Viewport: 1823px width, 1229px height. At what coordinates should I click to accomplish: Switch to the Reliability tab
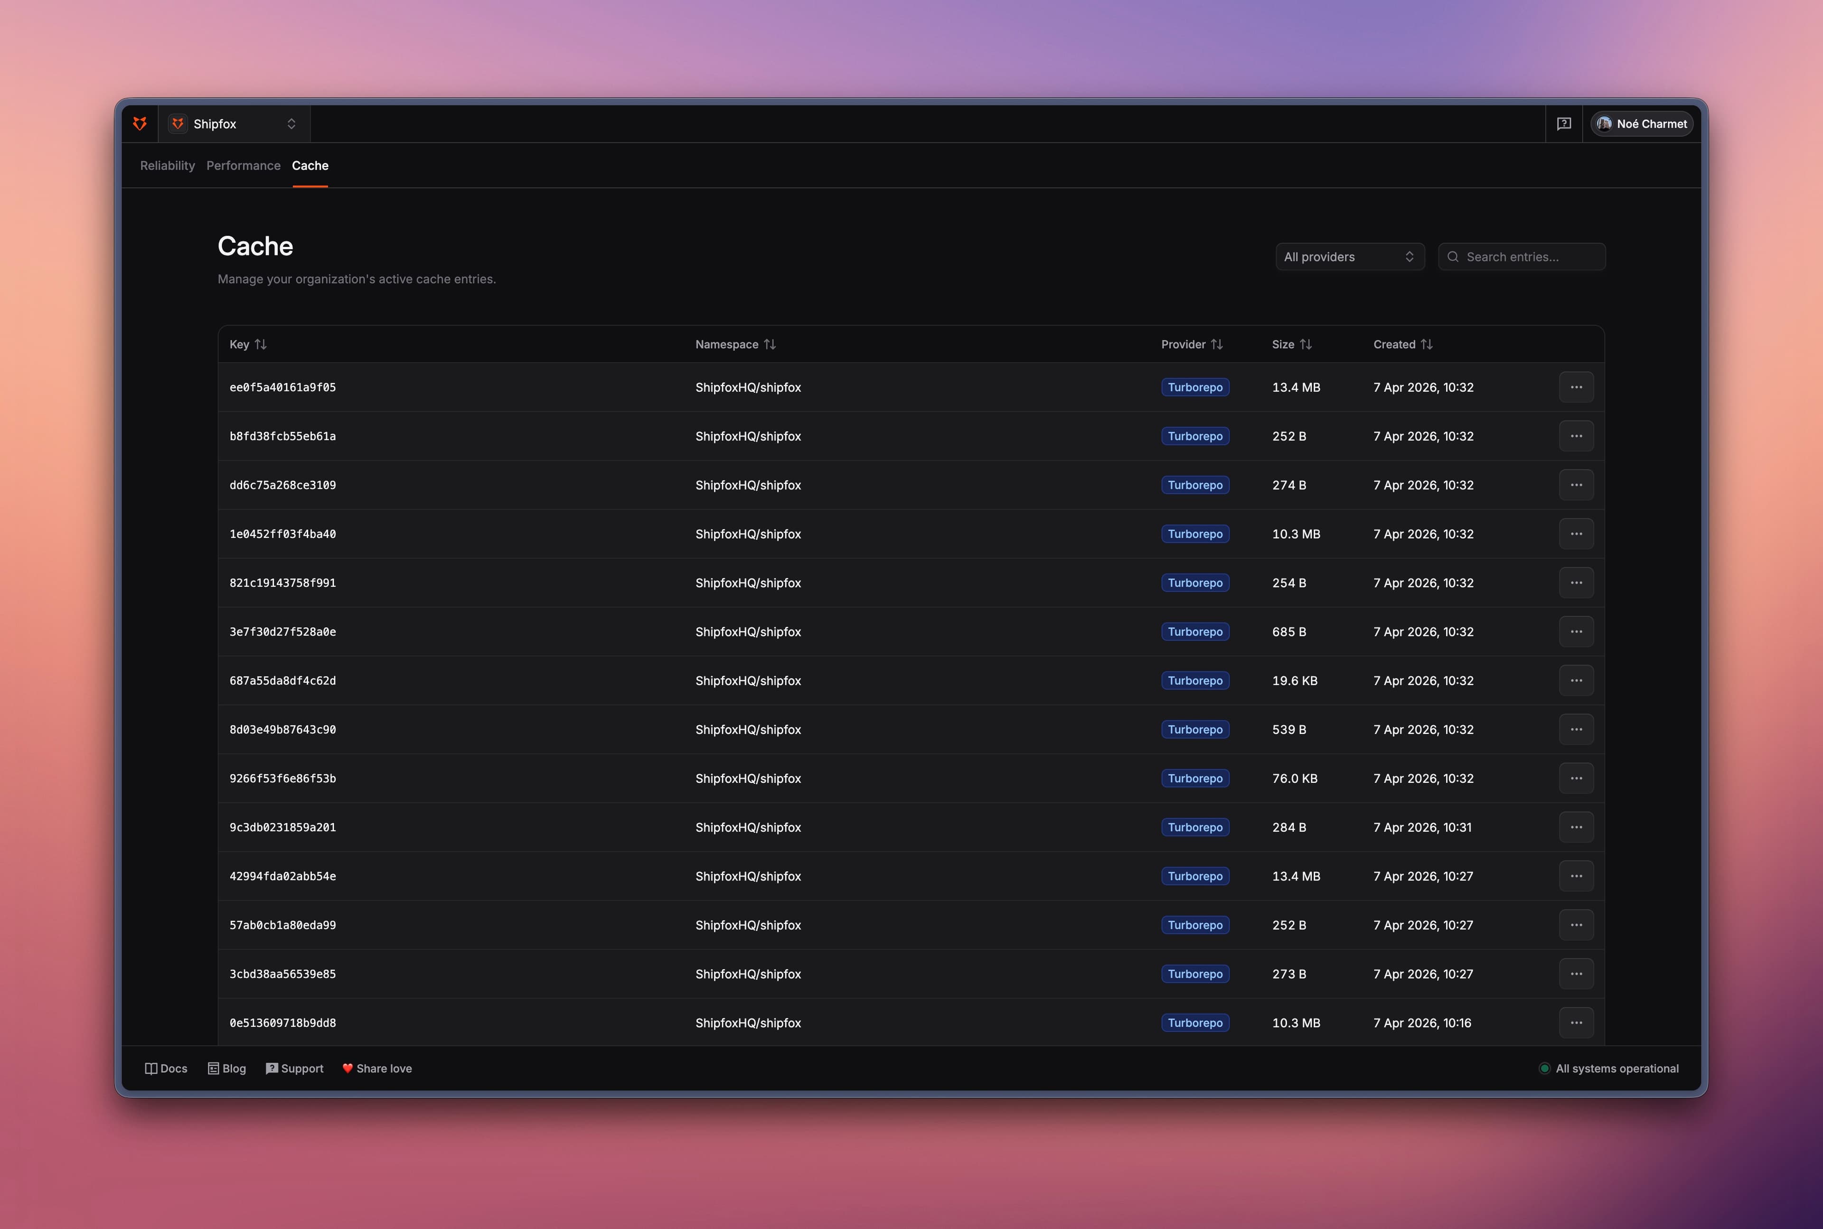(x=167, y=165)
